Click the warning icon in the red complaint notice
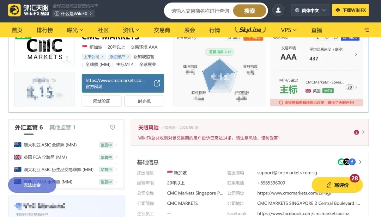381x217 pixels. pos(281,103)
